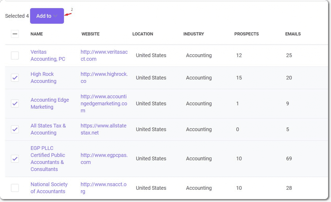Open the Veritas Accounting, PC company page
The height and width of the screenshot is (202, 331).
[48, 55]
